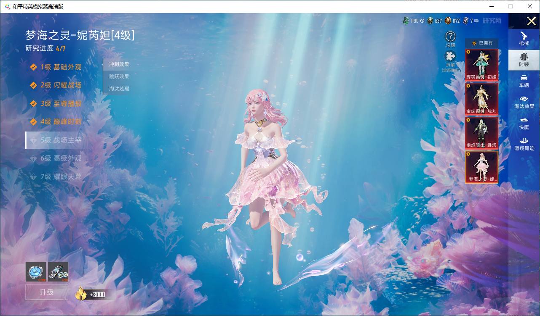Select the 幽焰骑士-维塔 outfit thumbnail
This screenshot has width=540, height=316.
(481, 133)
